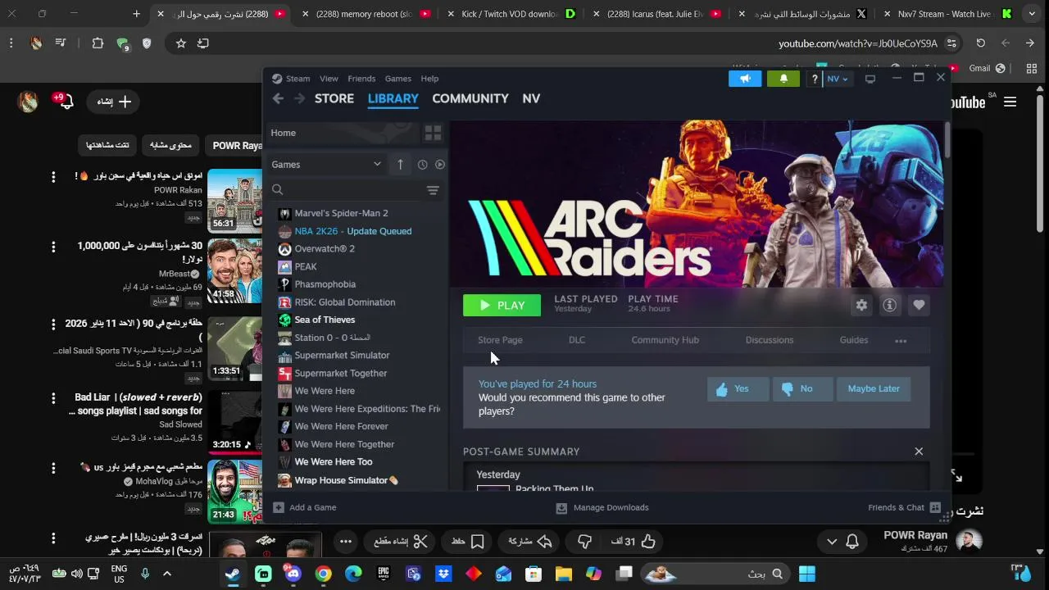
Task: Add ARC Raiders to favorites heart
Action: click(919, 305)
